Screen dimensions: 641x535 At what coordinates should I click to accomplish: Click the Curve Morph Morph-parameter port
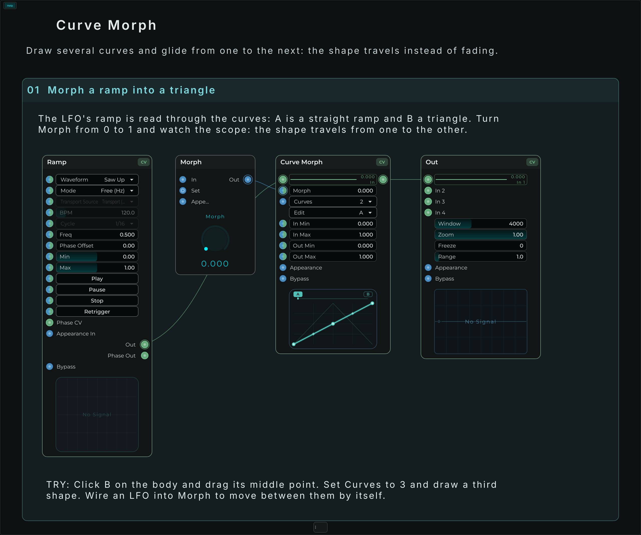tap(283, 190)
